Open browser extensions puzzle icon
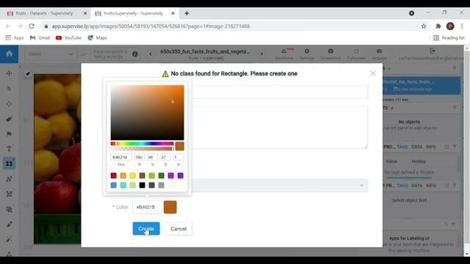This screenshot has width=470, height=264. (x=438, y=26)
